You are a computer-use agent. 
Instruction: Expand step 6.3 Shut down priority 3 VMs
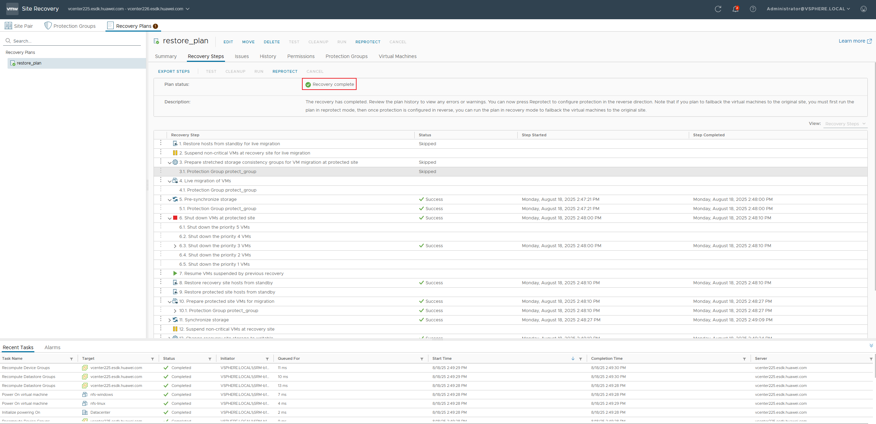[175, 246]
